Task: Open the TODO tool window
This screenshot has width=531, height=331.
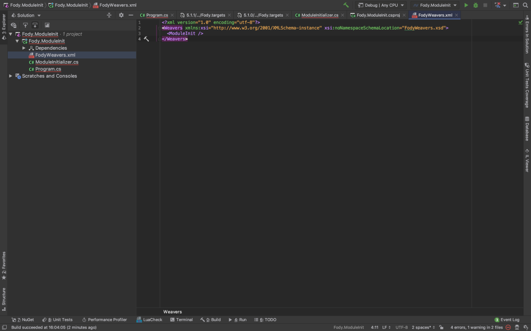Action: pos(265,320)
